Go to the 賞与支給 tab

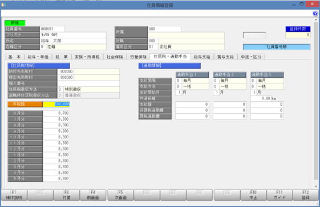pos(225,57)
